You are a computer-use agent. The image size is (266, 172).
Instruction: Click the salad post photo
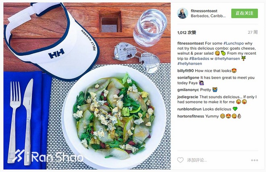(87, 86)
